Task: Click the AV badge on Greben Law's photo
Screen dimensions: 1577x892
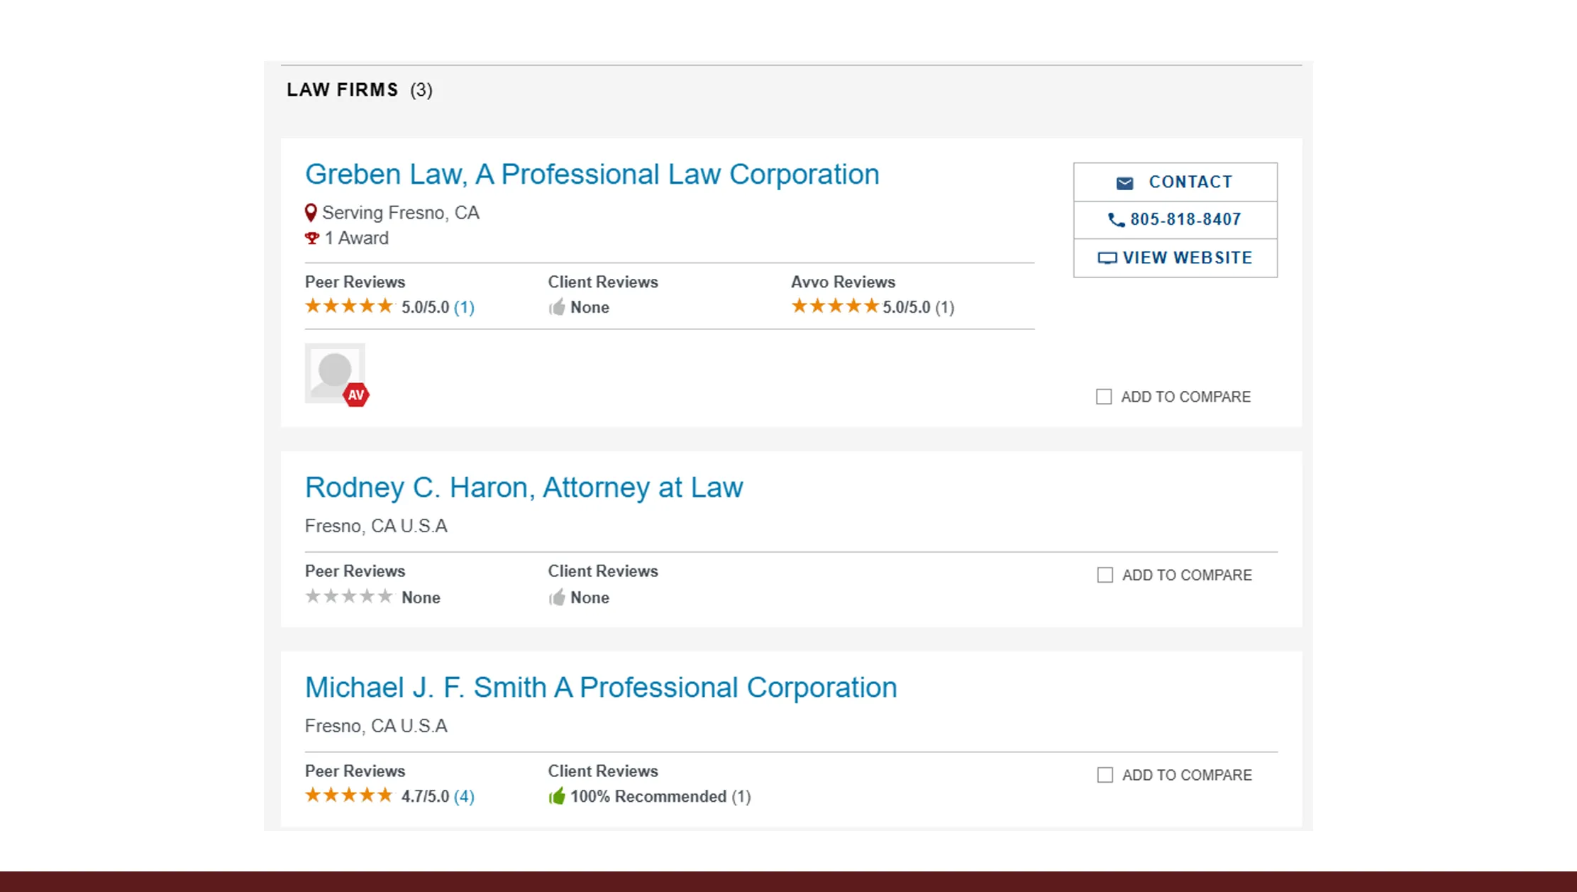Action: pos(357,395)
